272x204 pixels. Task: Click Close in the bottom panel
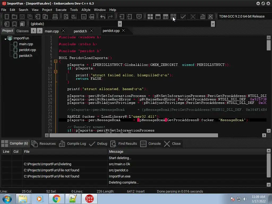pos(173,144)
